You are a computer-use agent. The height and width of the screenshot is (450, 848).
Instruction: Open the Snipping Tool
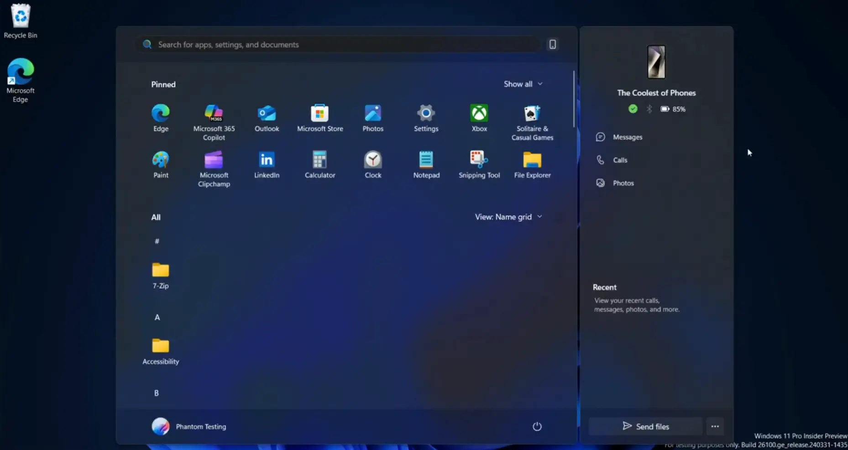(479, 164)
